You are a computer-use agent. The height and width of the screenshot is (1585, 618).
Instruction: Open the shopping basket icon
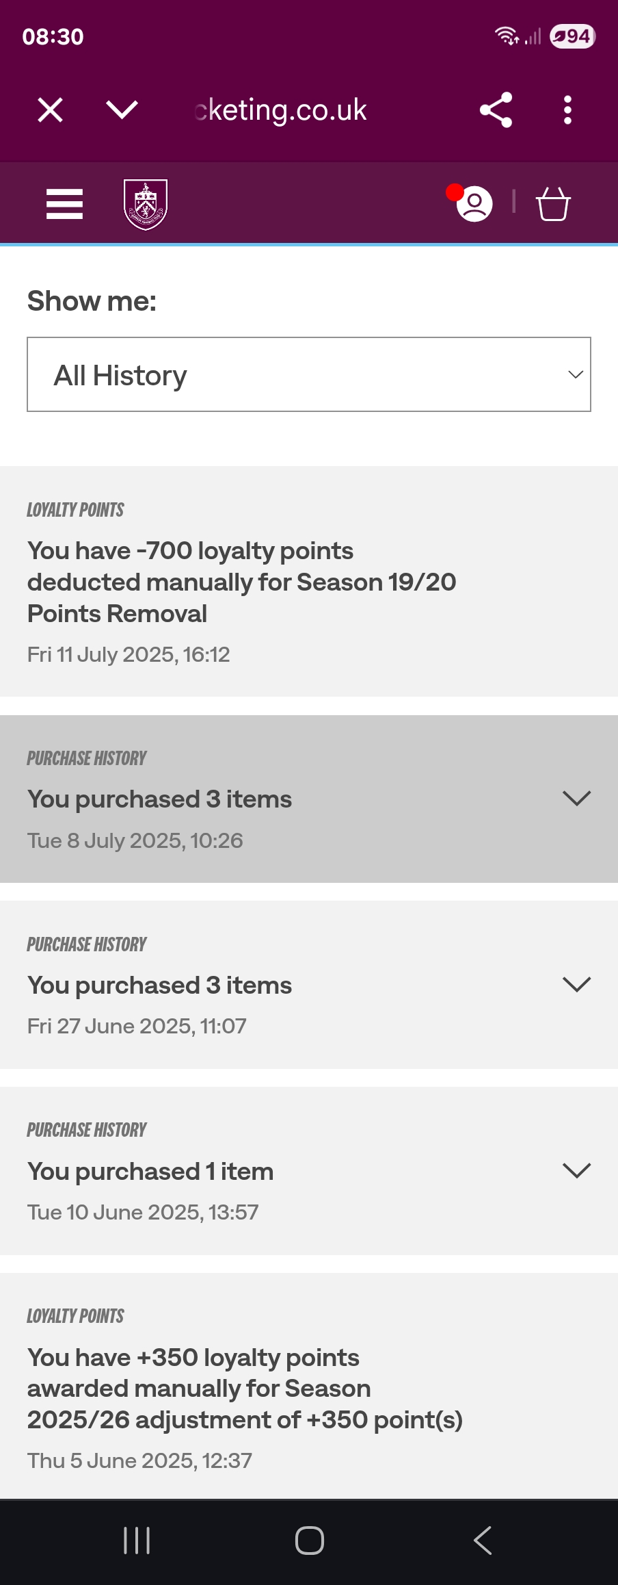tap(553, 204)
